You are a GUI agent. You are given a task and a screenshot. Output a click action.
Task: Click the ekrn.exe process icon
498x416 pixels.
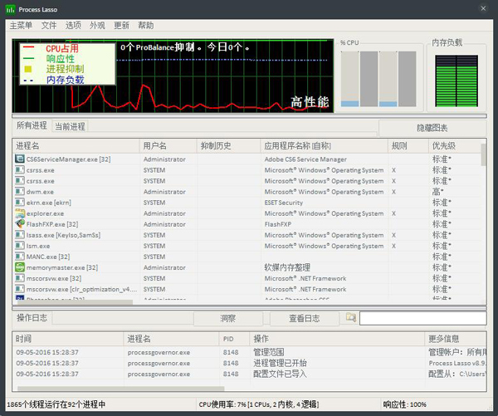[20, 203]
